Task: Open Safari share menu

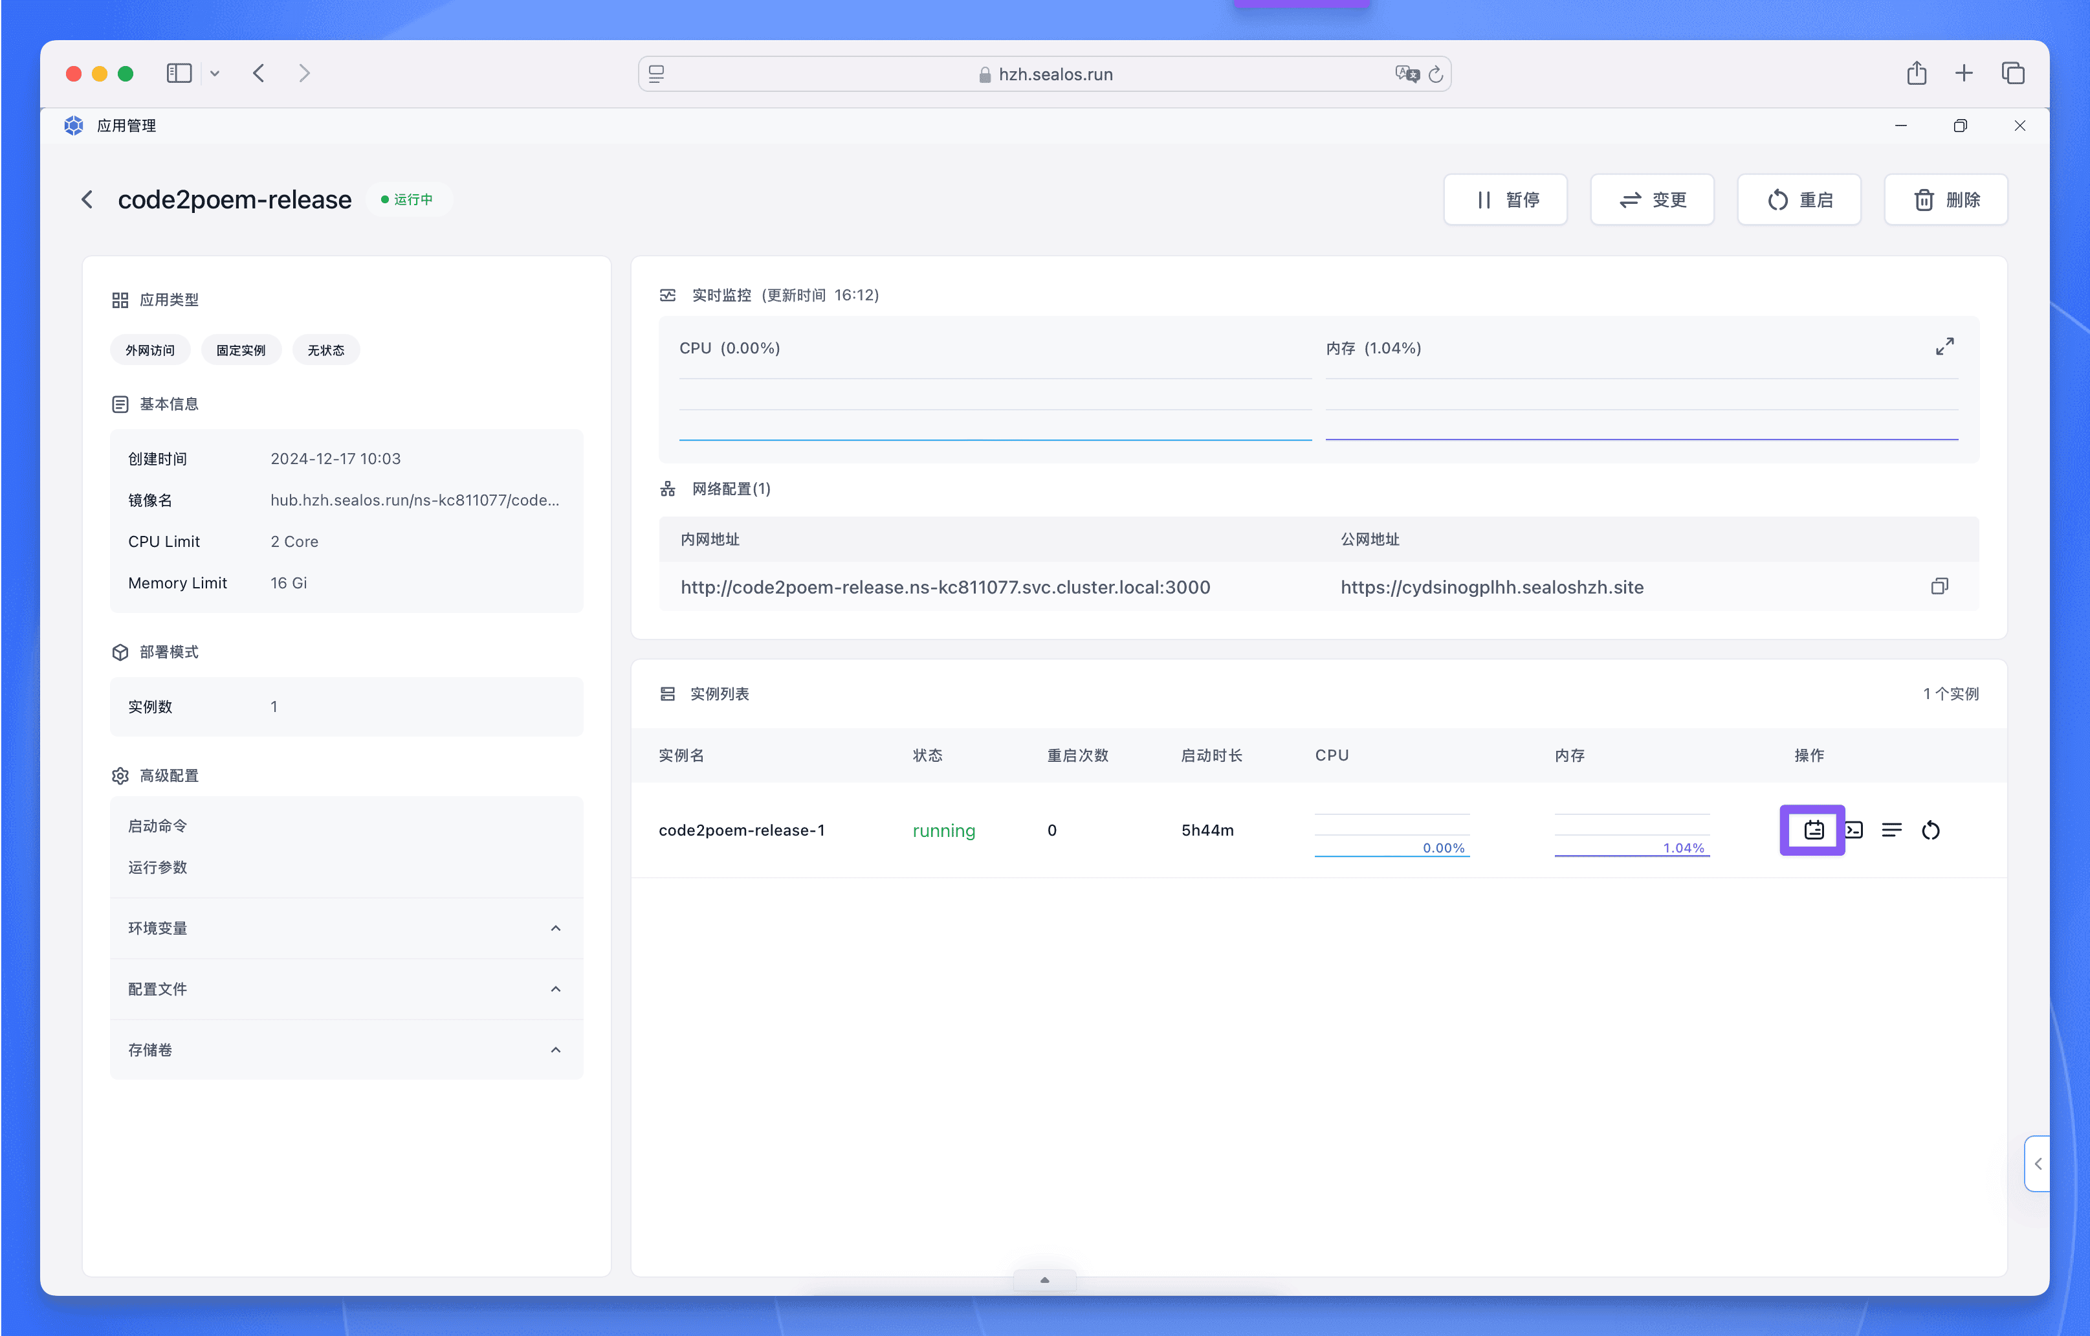Action: (x=1917, y=73)
